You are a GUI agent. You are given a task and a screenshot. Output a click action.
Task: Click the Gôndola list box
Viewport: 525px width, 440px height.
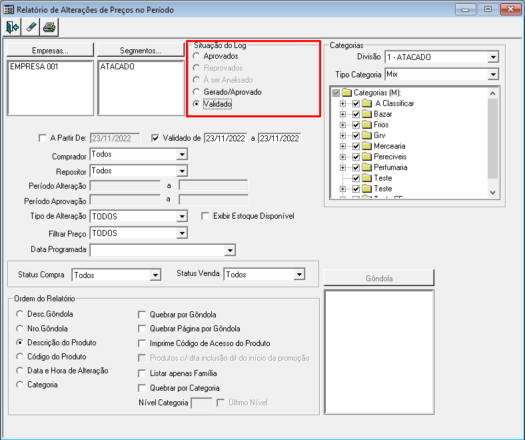379,352
